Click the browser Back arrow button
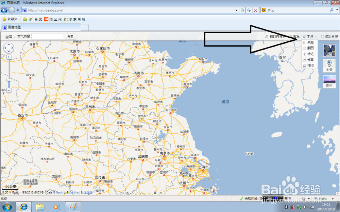Viewport: 340px width, 212px height. (4, 10)
